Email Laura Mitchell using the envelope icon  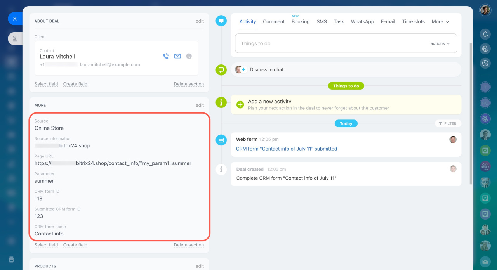177,56
